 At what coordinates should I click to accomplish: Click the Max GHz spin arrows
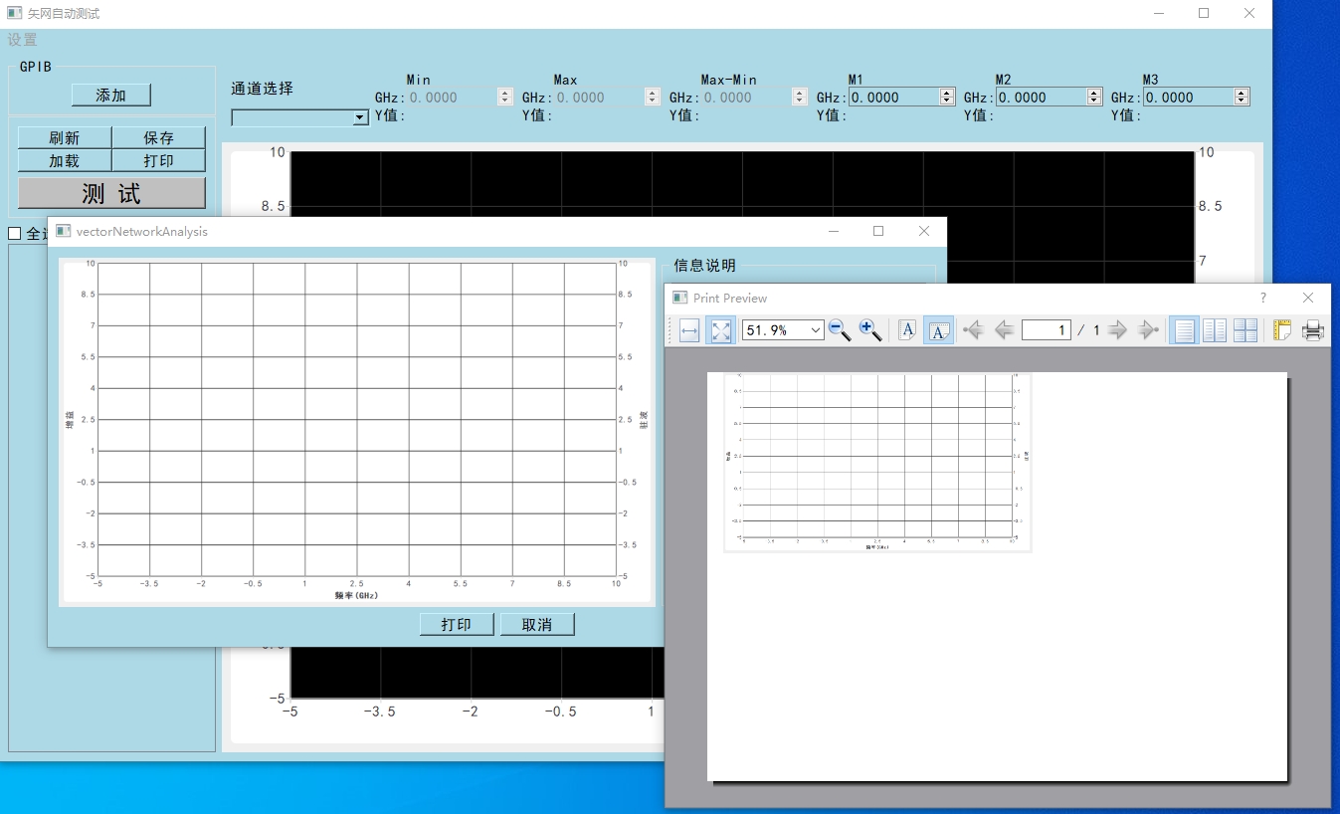(653, 98)
